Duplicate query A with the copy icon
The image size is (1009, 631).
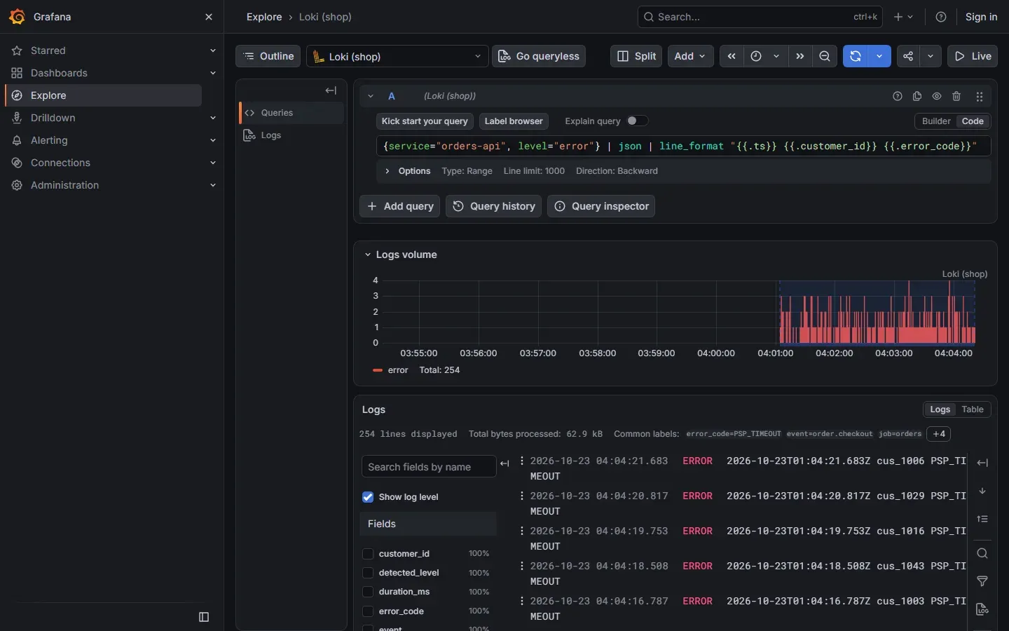point(917,96)
